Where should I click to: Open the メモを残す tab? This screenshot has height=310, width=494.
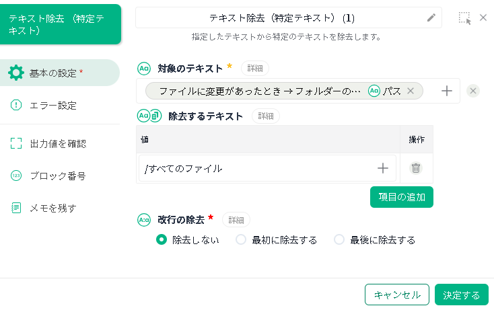(53, 208)
